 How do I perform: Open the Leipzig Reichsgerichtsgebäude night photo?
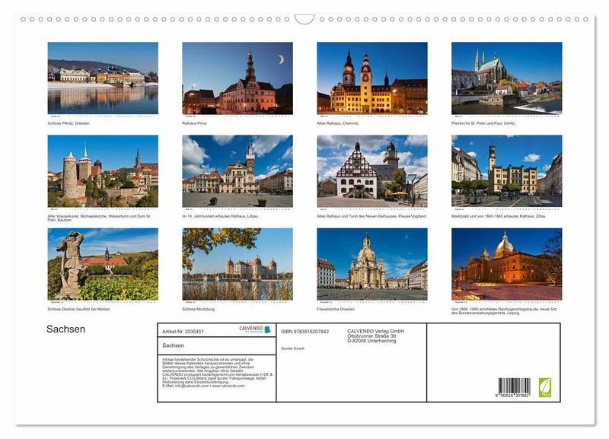506,264
